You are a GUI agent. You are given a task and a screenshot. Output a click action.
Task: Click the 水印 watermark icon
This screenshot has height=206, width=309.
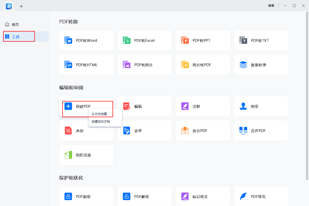click(68, 130)
